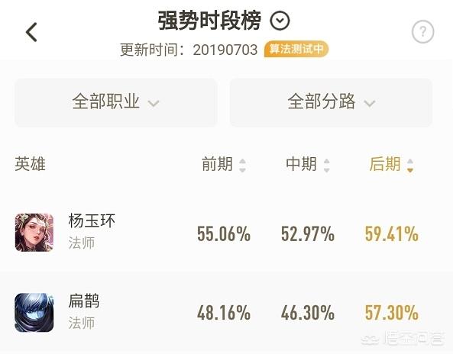Sort by 前期 column arrows

point(242,166)
